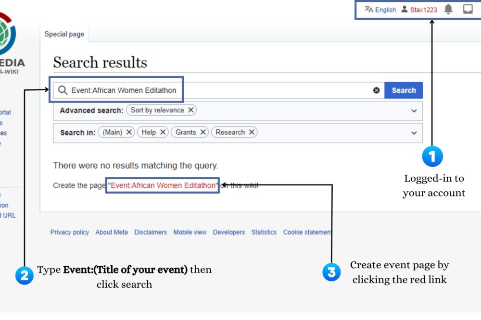
Task: Open the red Event:African Women Editathon link
Action: [163, 185]
